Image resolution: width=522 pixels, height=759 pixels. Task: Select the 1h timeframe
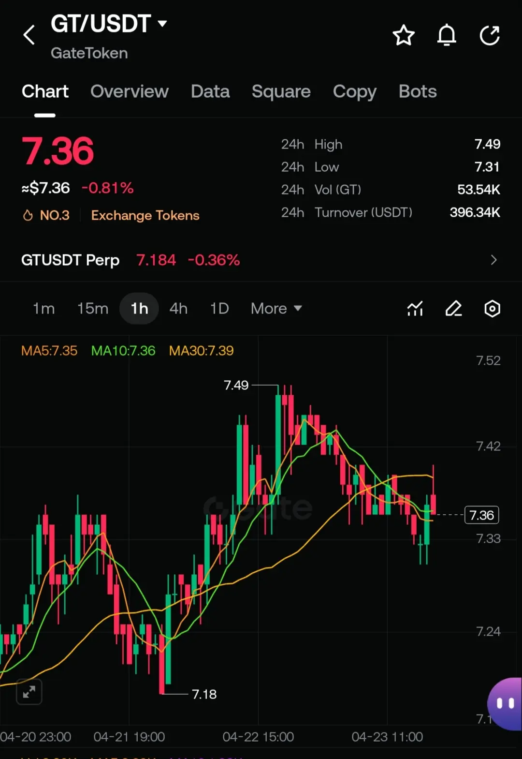[x=139, y=309]
